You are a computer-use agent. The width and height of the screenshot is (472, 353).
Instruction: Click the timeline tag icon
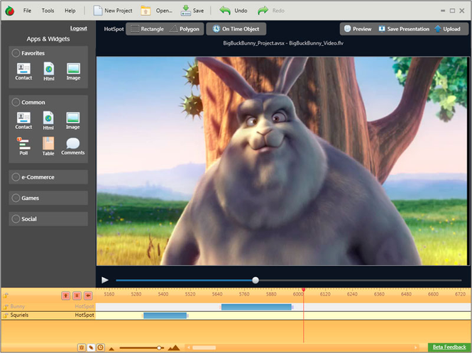pos(91,347)
